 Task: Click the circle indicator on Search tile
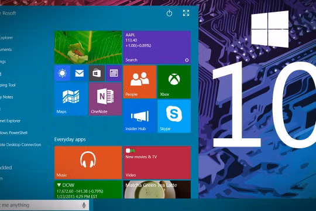click(x=187, y=60)
